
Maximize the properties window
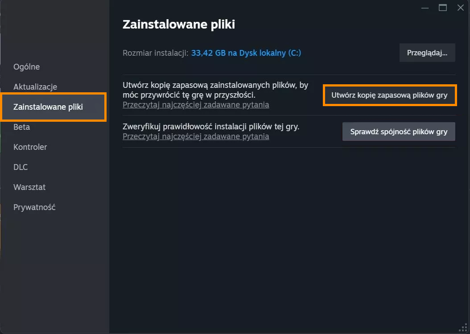point(443,8)
